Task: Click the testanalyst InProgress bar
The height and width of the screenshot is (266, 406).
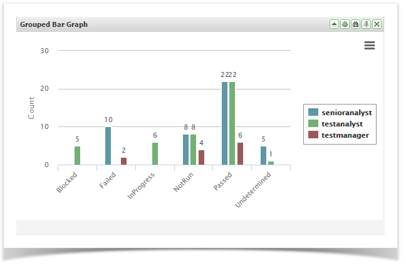Action: click(155, 153)
